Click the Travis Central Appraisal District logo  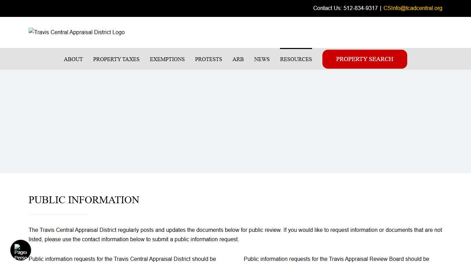point(77,32)
